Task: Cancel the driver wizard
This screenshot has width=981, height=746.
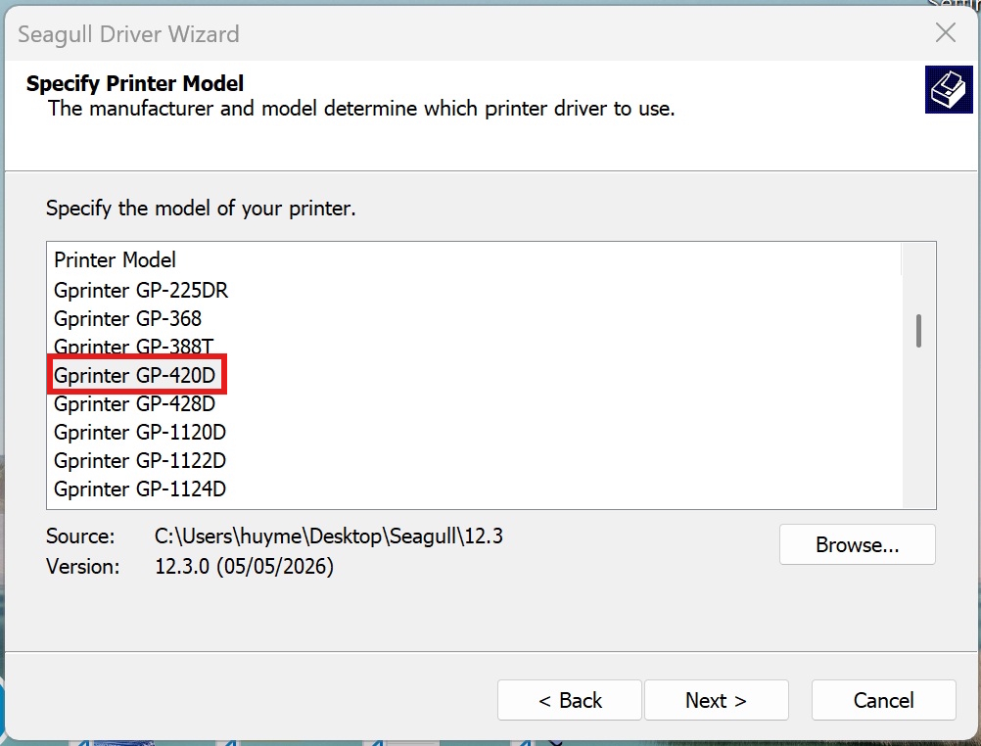Action: click(x=883, y=700)
